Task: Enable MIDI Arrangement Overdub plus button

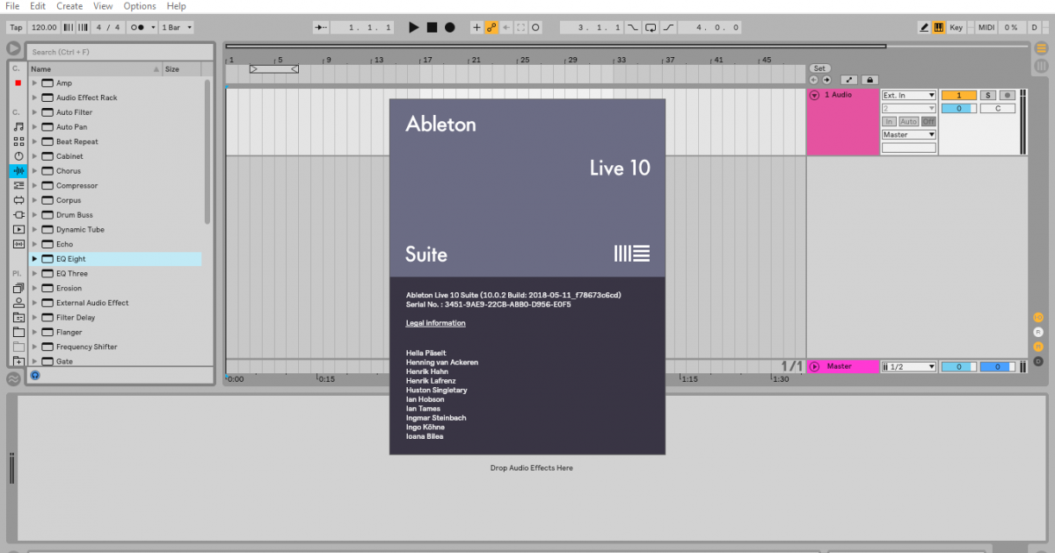Action: [x=477, y=27]
